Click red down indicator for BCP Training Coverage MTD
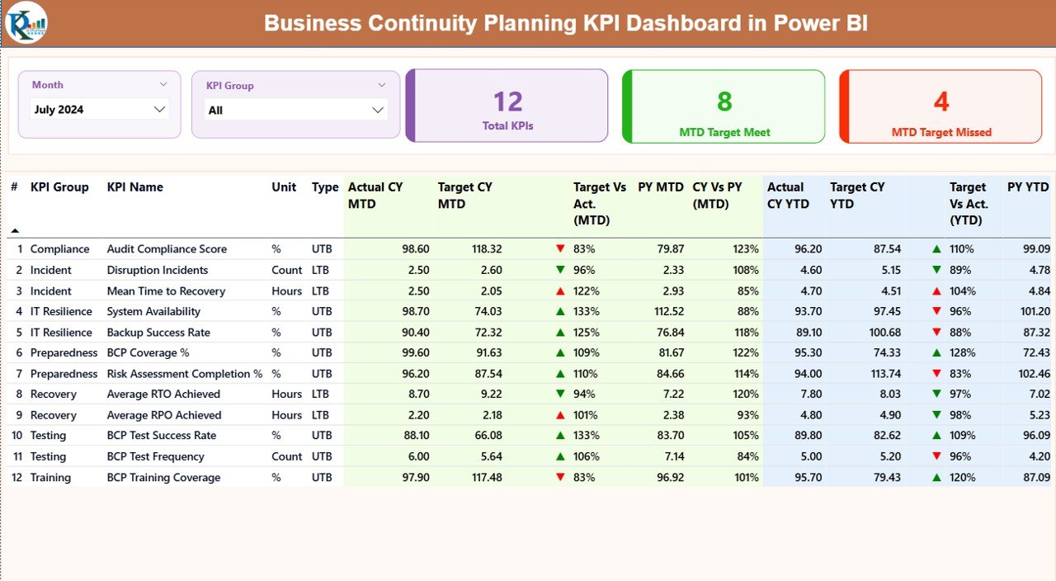The width and height of the screenshot is (1056, 581). tap(560, 477)
